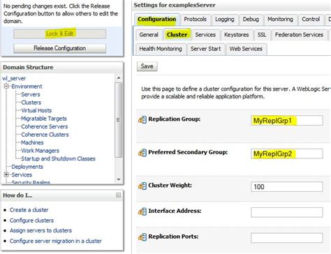Viewport: 331px width, 254px height.
Task: Open the Keystores sub-tab
Action: 237,35
